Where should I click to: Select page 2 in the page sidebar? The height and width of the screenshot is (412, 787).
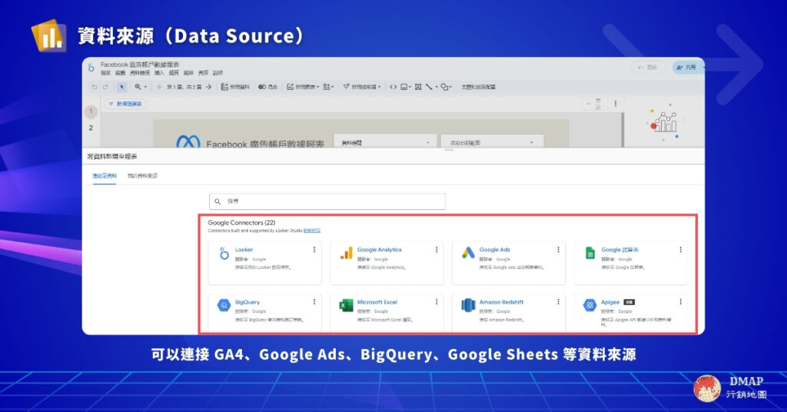tap(91, 128)
